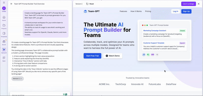The height and width of the screenshot is (96, 203).
Task: Click the green lightbulb icon in the chat input
Action: [64, 94]
